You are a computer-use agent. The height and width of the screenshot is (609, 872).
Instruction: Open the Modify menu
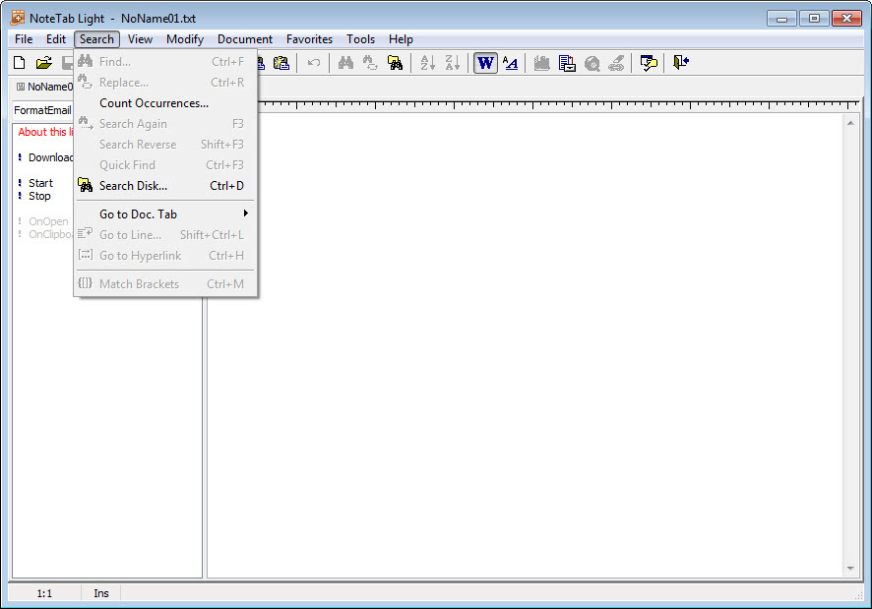185,39
